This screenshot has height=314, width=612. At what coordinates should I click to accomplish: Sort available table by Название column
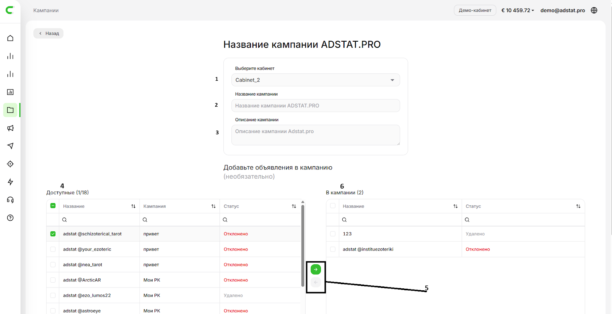click(x=133, y=206)
